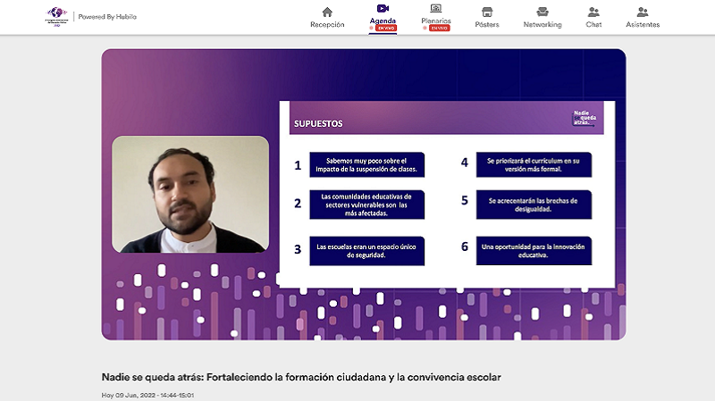Click the Powered By Habilo text
The width and height of the screenshot is (715, 401).
(x=107, y=17)
